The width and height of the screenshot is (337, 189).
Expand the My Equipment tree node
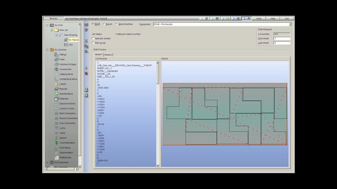[47, 162]
